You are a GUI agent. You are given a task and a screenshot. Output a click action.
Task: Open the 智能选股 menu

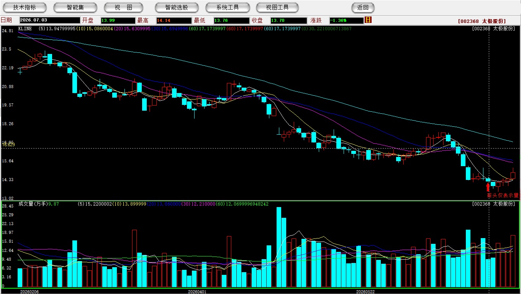177,7
